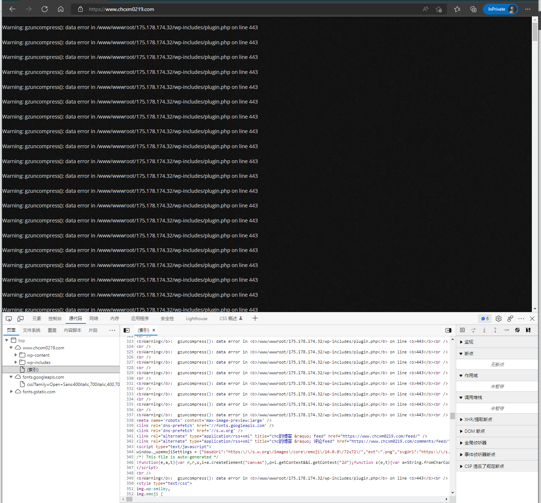Open browser Settings and more menu
This screenshot has height=503, width=541.
(x=528, y=9)
